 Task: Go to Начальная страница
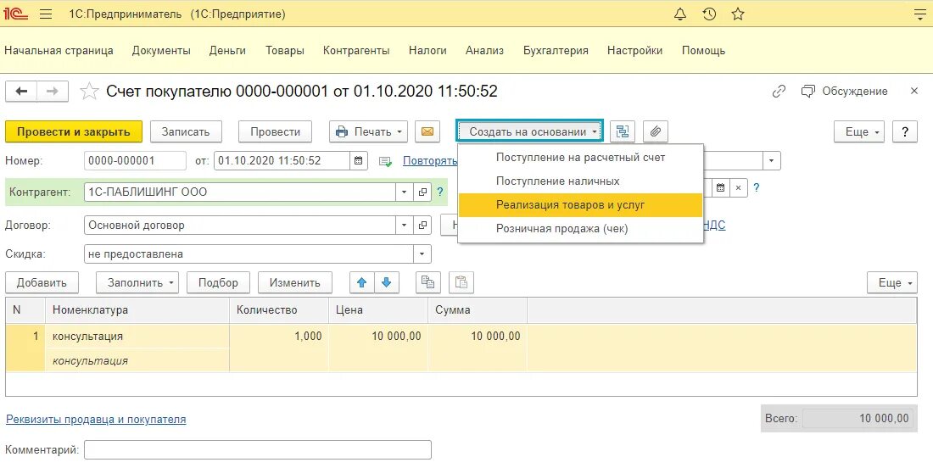click(x=59, y=51)
